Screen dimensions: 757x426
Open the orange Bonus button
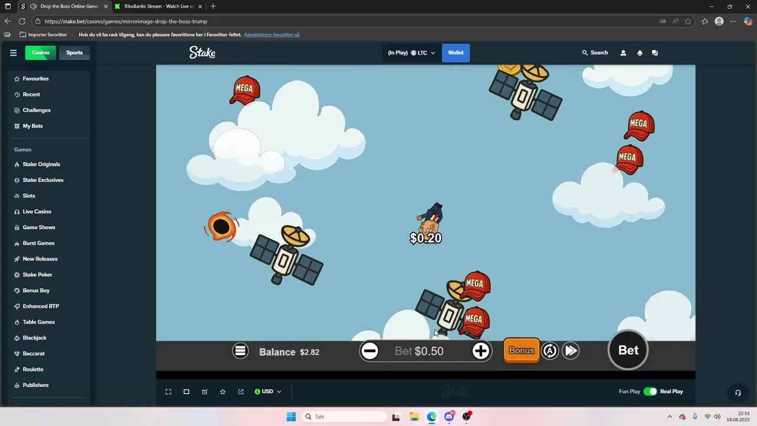[522, 350]
